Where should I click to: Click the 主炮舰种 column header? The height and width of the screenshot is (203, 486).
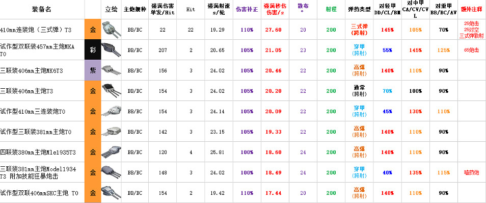[x=135, y=10]
